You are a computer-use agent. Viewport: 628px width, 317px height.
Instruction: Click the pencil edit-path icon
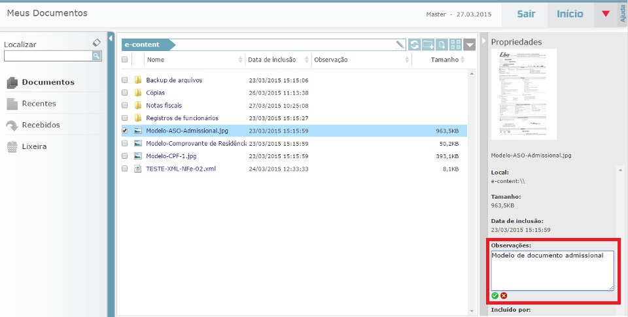click(x=400, y=45)
